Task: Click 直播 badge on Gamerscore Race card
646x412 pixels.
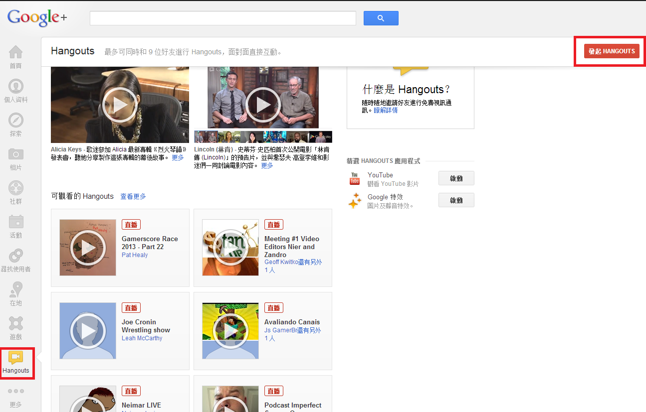Action: pos(131,225)
